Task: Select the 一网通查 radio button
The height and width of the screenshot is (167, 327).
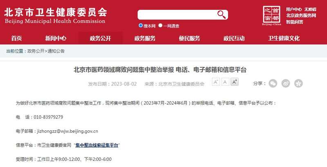Action: point(160,25)
